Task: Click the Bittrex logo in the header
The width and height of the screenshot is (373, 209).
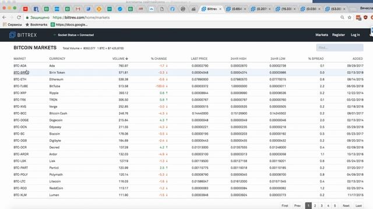Action: pyautogui.click(x=23, y=35)
